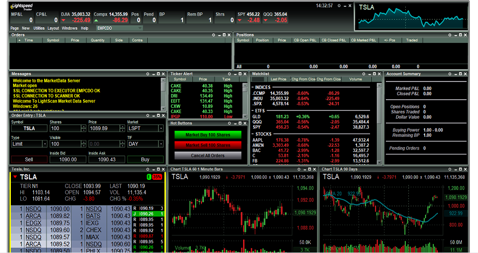The height and width of the screenshot is (253, 478).
Task: Click the Inside Bid 1090.00 button
Action: click(x=68, y=159)
